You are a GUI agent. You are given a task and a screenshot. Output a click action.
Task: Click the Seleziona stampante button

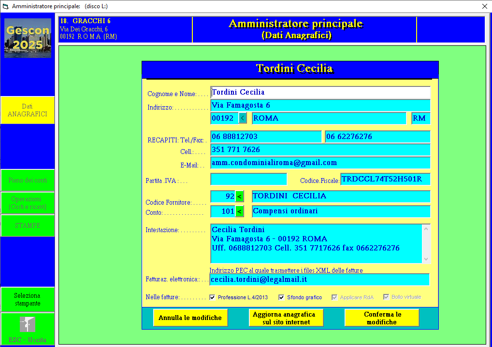[x=28, y=299]
